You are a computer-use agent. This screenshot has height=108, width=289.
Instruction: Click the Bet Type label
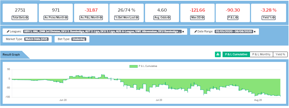pos(64,39)
